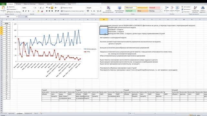Open the font name Calibri dropdown
Viewport: 207px width, 116px height.
point(34,8)
